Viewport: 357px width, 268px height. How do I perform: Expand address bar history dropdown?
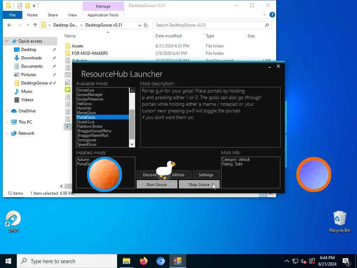139,25
